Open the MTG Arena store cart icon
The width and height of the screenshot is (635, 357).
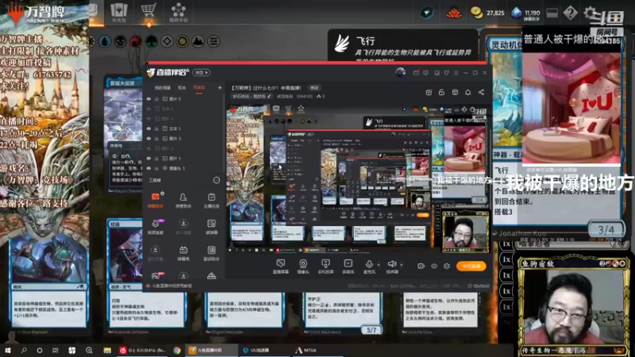[148, 11]
